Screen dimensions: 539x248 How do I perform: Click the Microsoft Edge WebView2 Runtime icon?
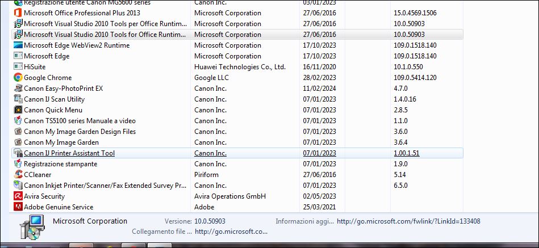[18, 45]
